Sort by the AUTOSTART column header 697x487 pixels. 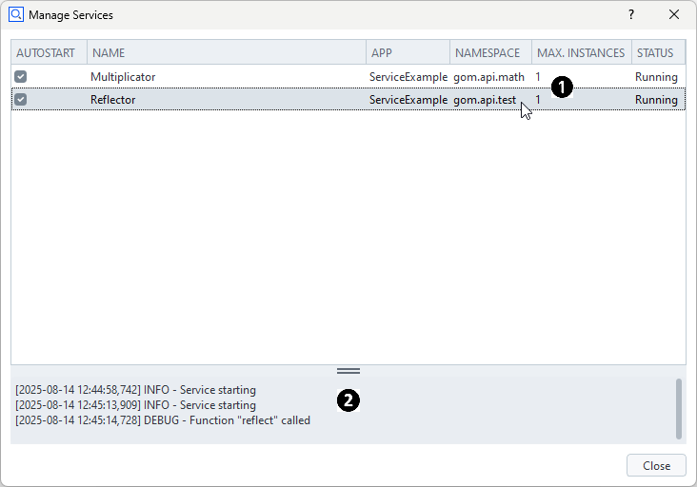pyautogui.click(x=49, y=53)
